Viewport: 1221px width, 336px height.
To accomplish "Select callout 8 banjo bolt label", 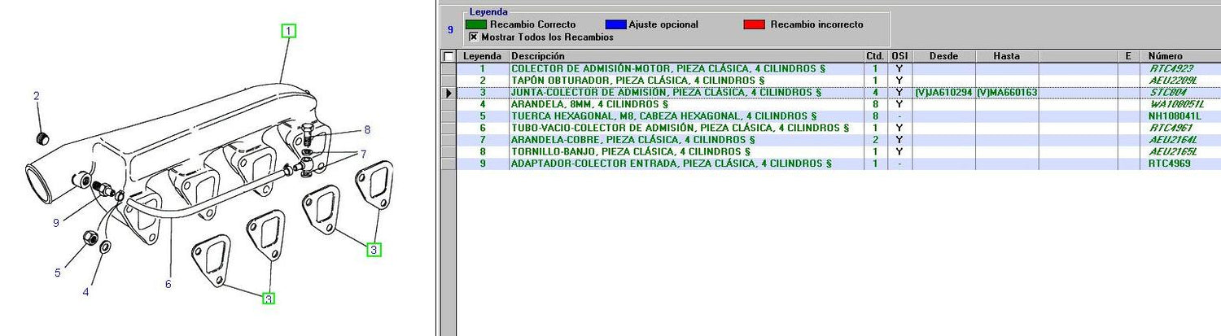I will coord(367,129).
